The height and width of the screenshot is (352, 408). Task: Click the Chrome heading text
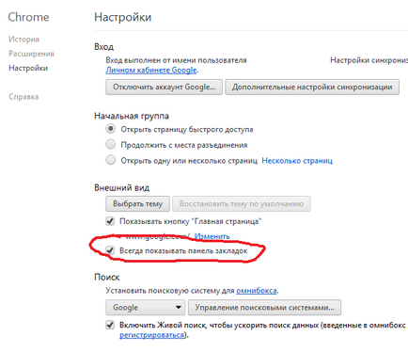coord(28,17)
